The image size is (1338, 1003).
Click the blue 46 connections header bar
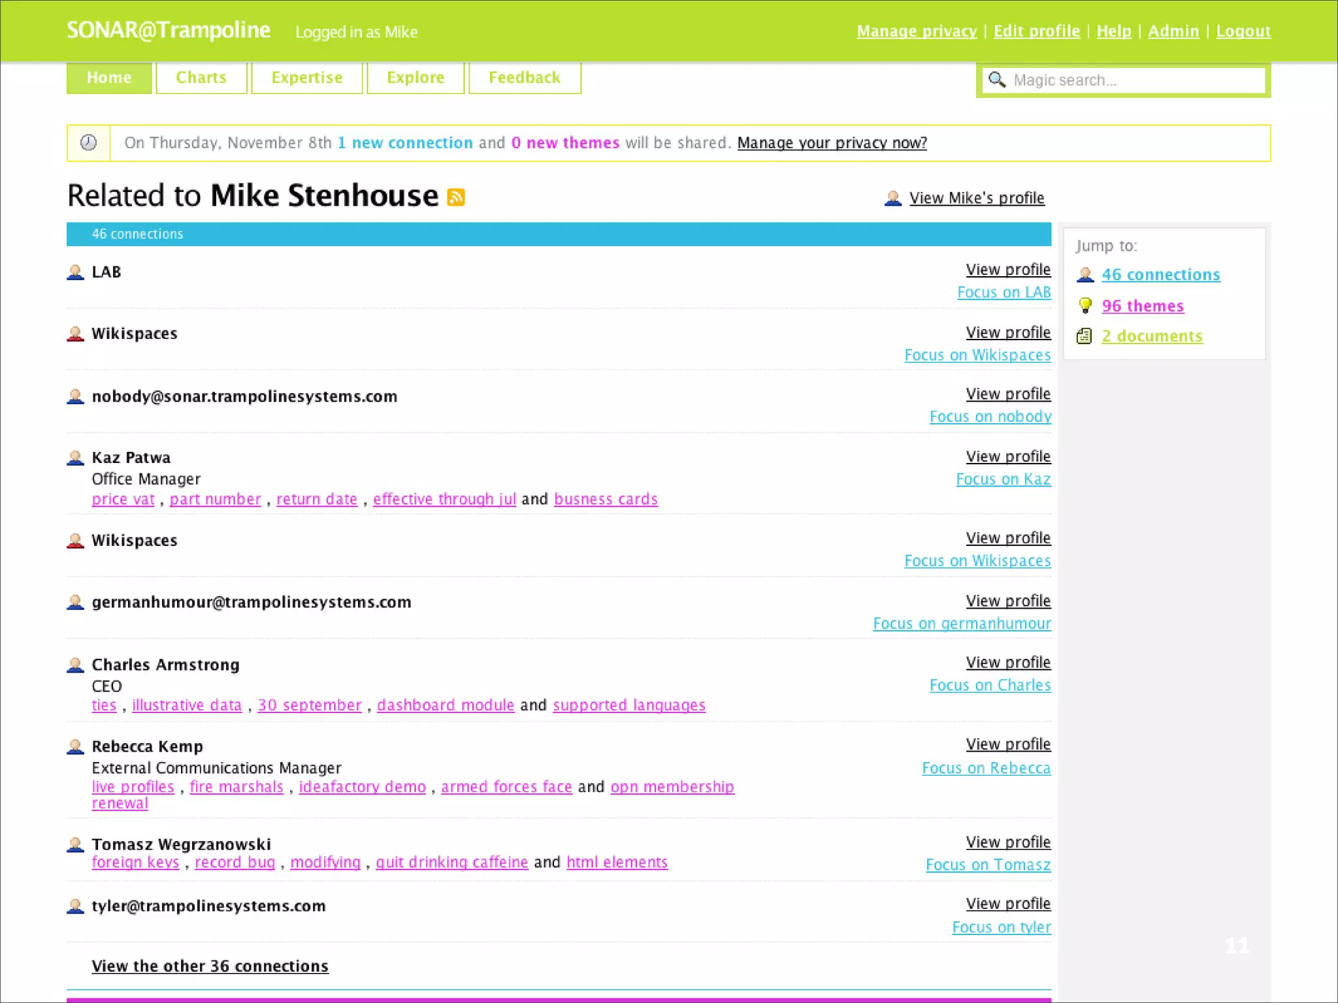point(559,234)
